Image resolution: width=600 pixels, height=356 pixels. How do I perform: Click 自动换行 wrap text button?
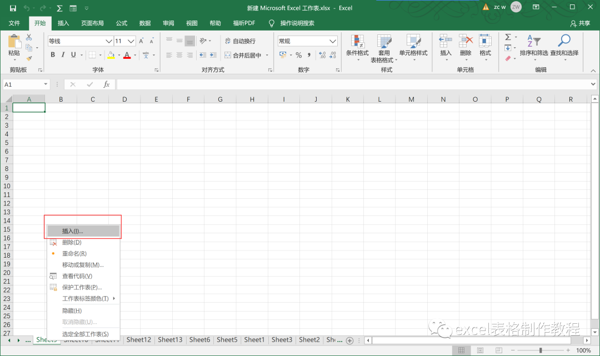pyautogui.click(x=240, y=41)
